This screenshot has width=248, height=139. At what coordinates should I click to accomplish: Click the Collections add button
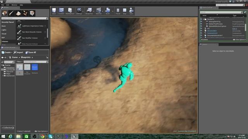tap(13, 128)
